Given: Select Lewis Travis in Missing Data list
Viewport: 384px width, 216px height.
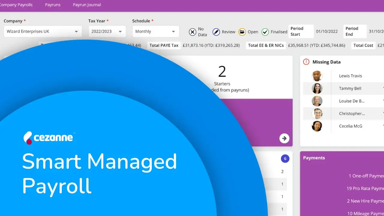Looking at the screenshot, I should pos(350,76).
